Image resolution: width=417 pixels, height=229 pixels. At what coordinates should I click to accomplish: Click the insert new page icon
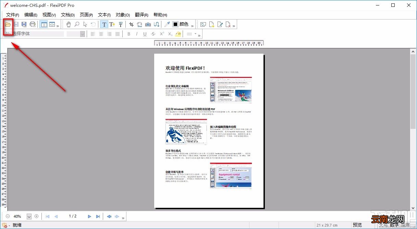(211, 24)
